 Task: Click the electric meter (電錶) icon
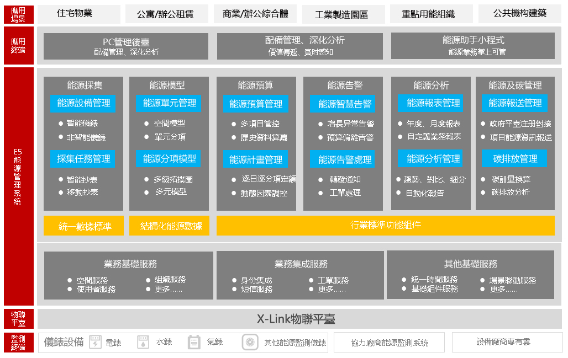tap(95, 342)
